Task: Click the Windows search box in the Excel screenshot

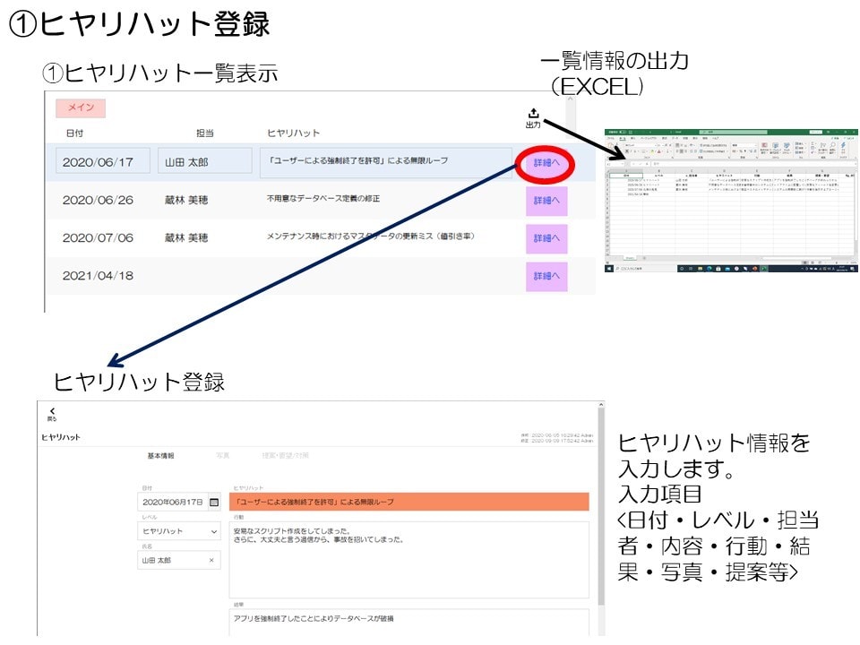Action: 644,269
